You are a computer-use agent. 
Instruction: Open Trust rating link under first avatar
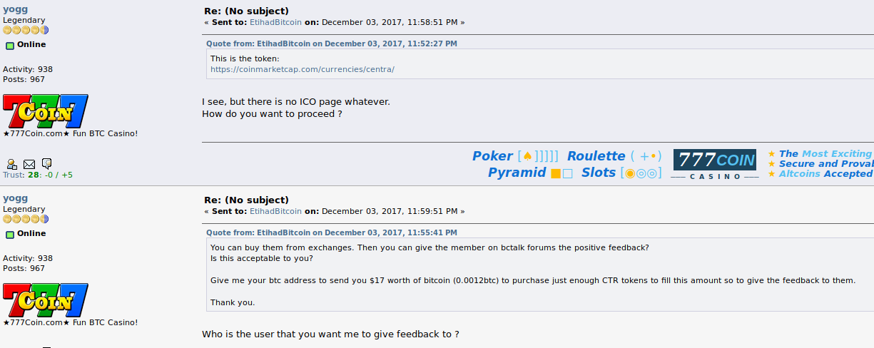(38, 175)
